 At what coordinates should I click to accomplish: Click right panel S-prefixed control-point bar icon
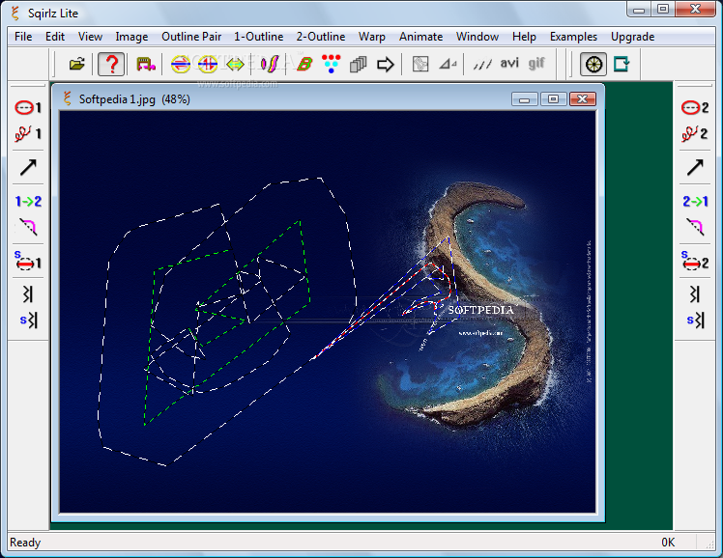tap(695, 320)
